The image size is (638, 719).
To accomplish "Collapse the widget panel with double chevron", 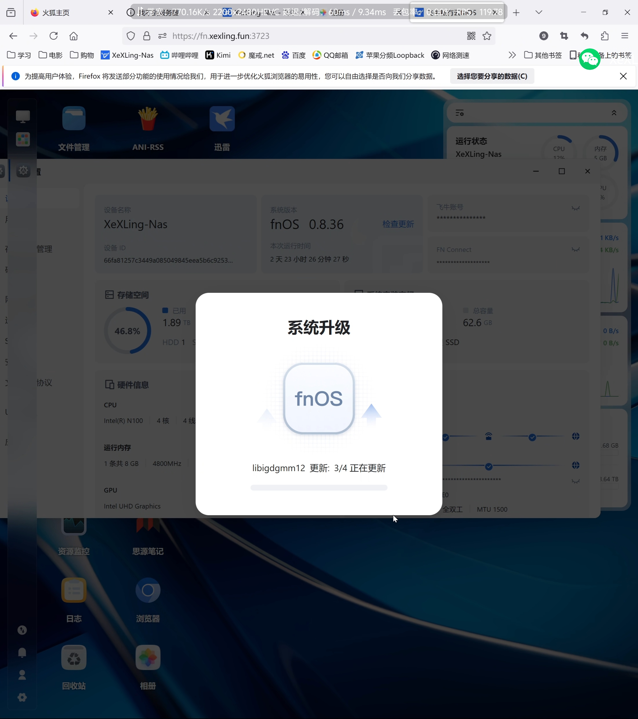I will pyautogui.click(x=614, y=113).
